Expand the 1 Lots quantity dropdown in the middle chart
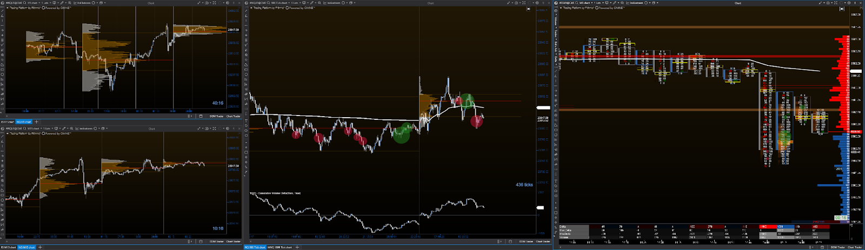The image size is (865, 250). coord(301,3)
